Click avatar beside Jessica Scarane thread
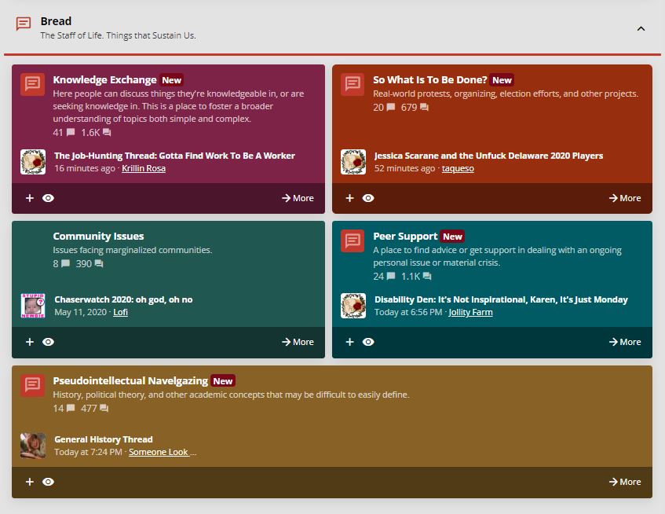Screen dimensions: 665x514 pos(353,162)
